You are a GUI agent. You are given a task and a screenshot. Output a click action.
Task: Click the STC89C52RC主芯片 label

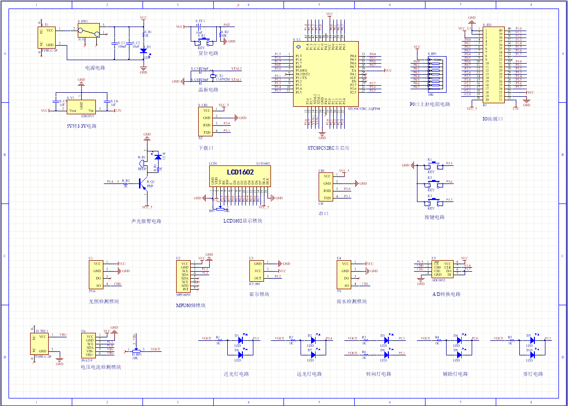point(329,148)
